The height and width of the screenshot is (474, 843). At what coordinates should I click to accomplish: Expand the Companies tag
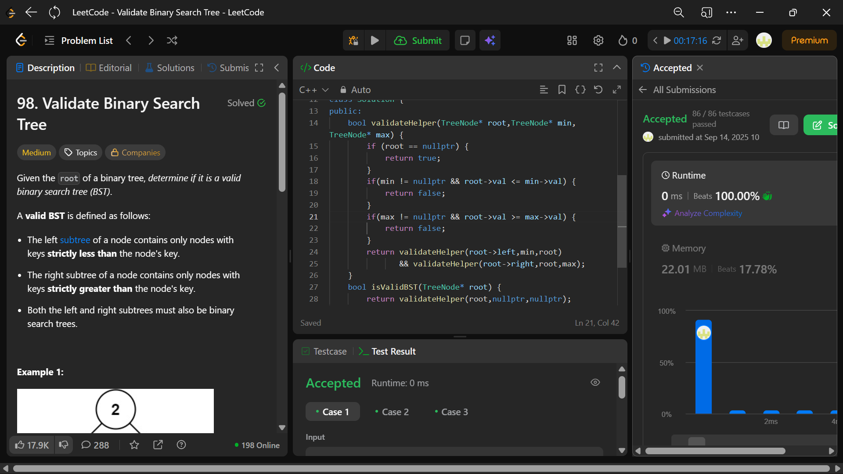[x=135, y=152]
